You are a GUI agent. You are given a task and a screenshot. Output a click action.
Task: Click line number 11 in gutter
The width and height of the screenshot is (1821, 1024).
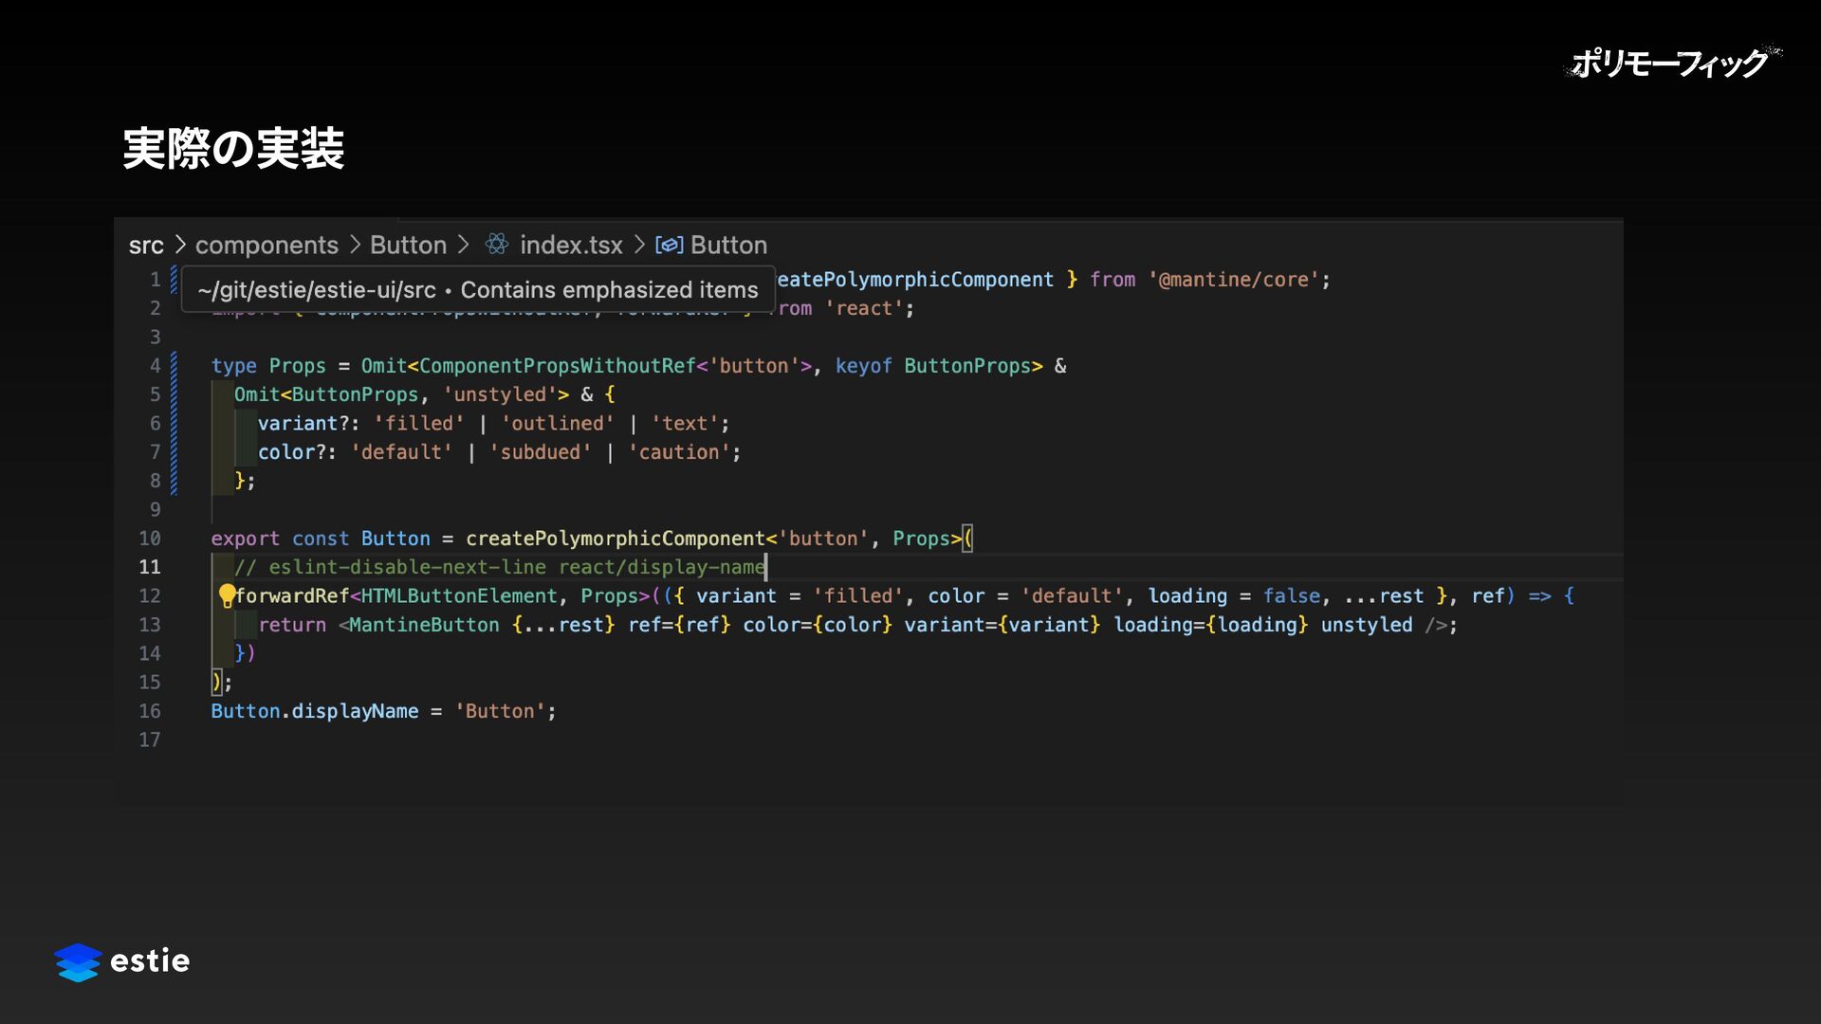(150, 567)
